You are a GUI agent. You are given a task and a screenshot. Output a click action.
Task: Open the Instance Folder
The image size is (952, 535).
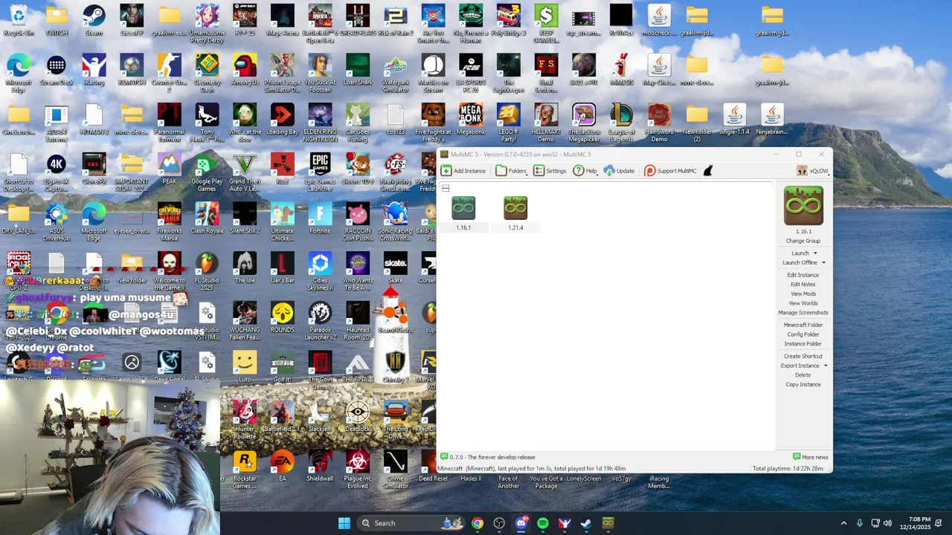803,344
